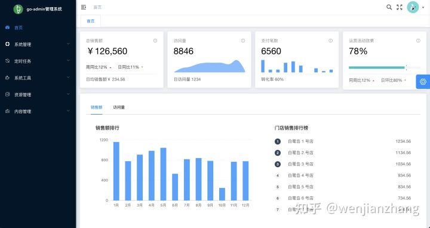This screenshot has height=228, width=430.
Task: Click the ￥126,560 total sales value
Action: [x=107, y=51]
